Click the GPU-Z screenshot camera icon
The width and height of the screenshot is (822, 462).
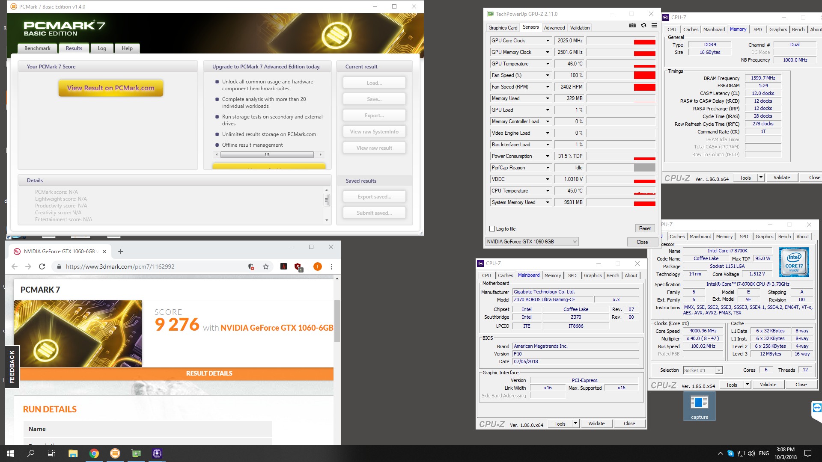(632, 26)
